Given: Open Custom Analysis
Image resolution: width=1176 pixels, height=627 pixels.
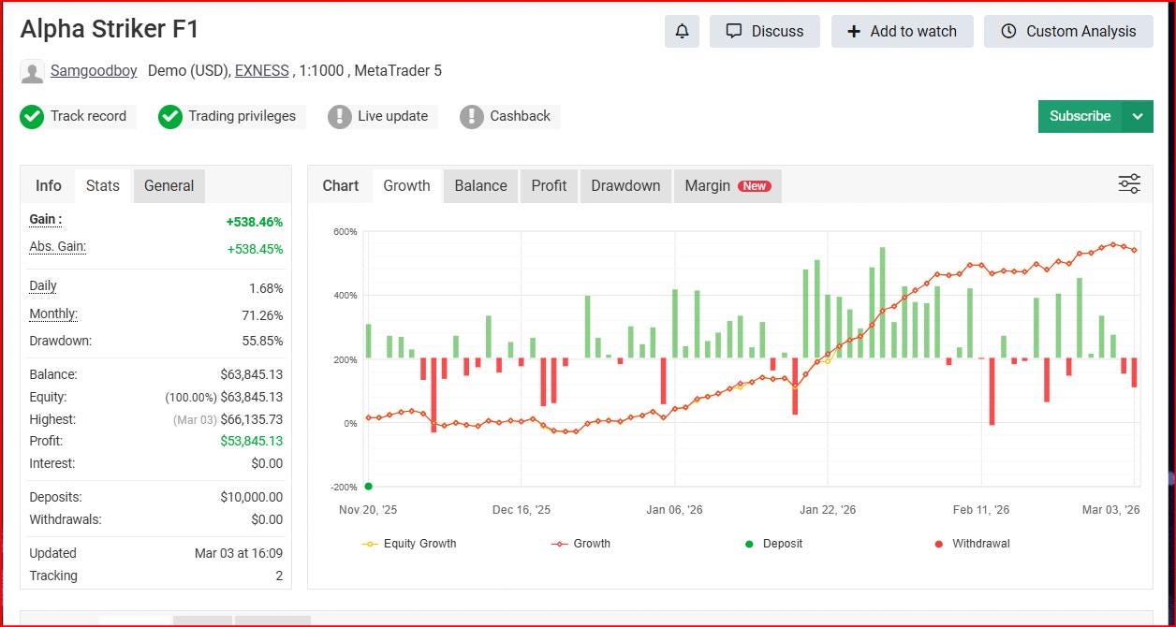Looking at the screenshot, I should point(1068,31).
